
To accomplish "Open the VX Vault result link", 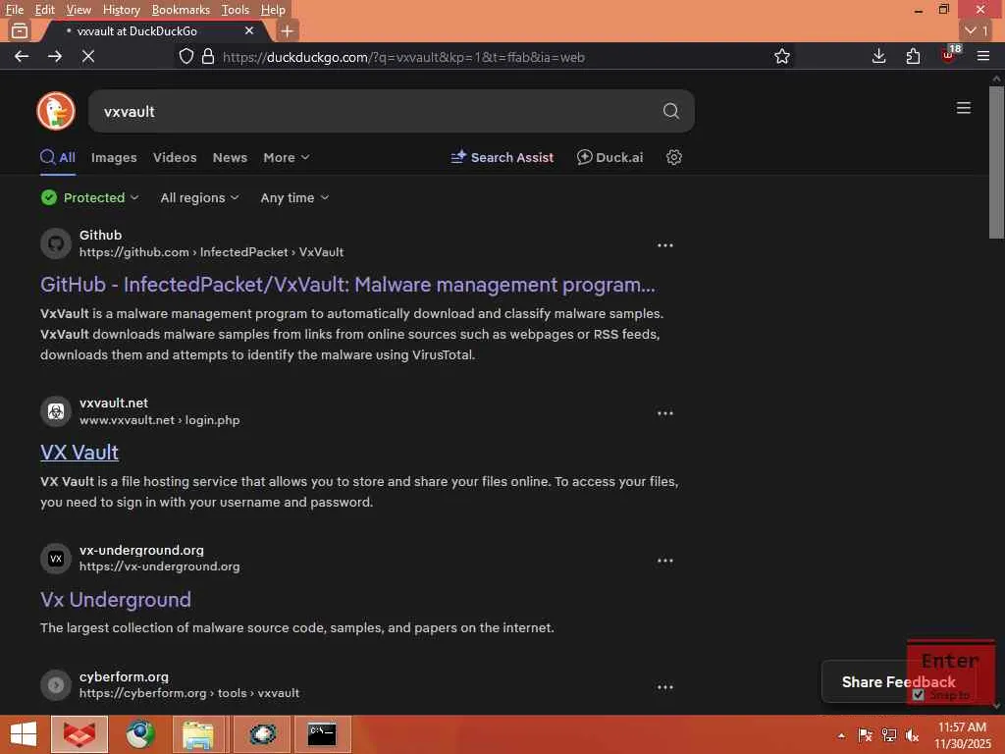I will (79, 453).
